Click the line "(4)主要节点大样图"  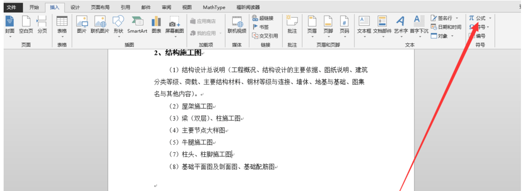(x=198, y=130)
